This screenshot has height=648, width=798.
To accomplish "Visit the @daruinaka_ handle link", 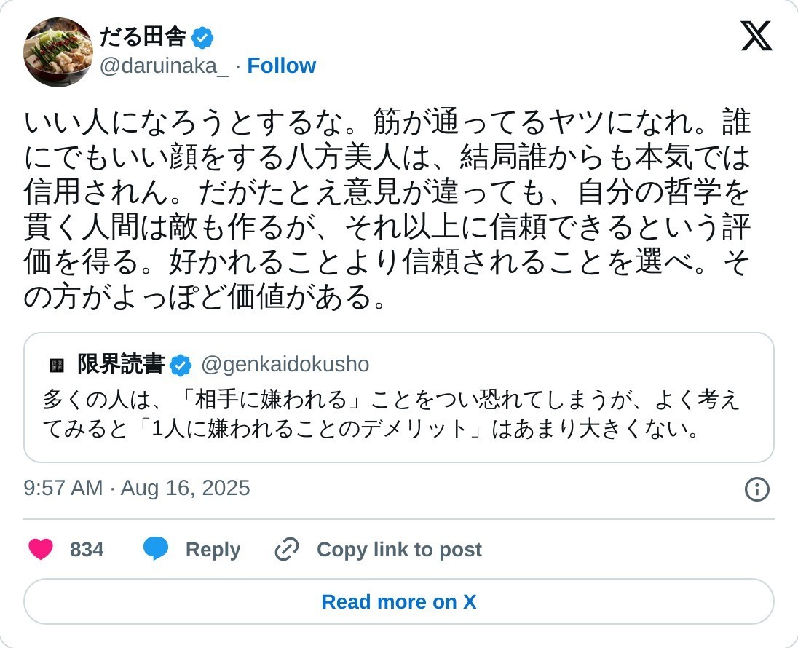I will tap(164, 66).
